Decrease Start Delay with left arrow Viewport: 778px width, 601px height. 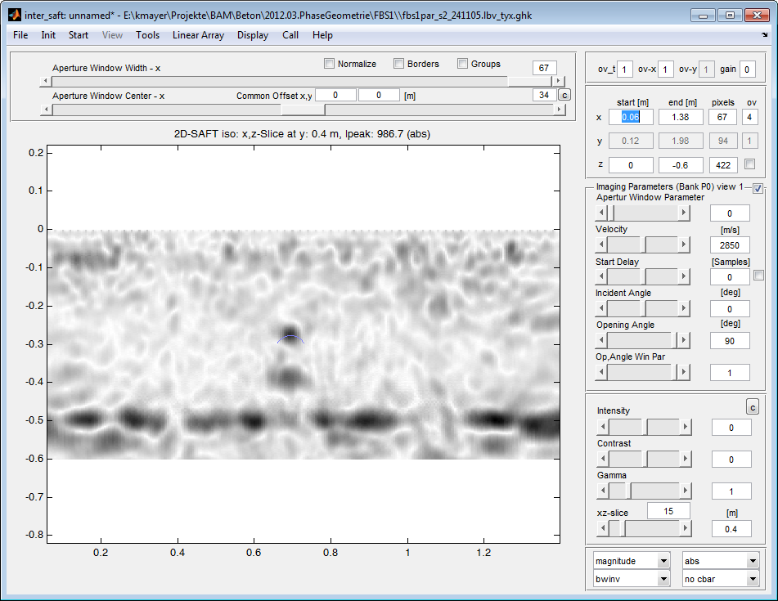600,276
